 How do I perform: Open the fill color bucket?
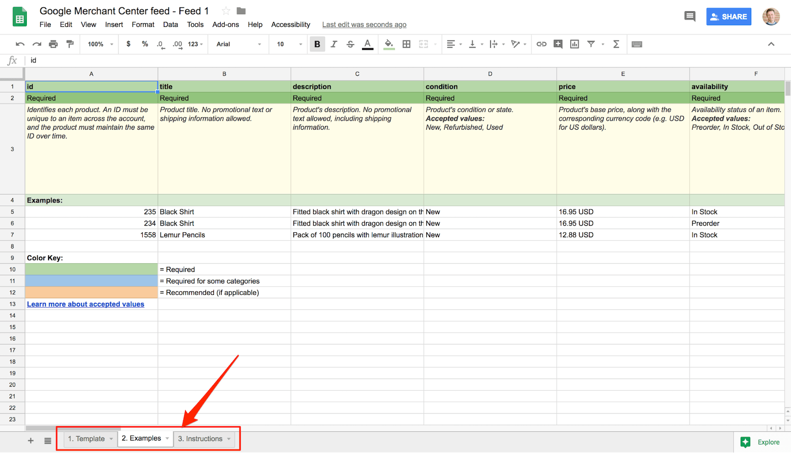coord(389,44)
